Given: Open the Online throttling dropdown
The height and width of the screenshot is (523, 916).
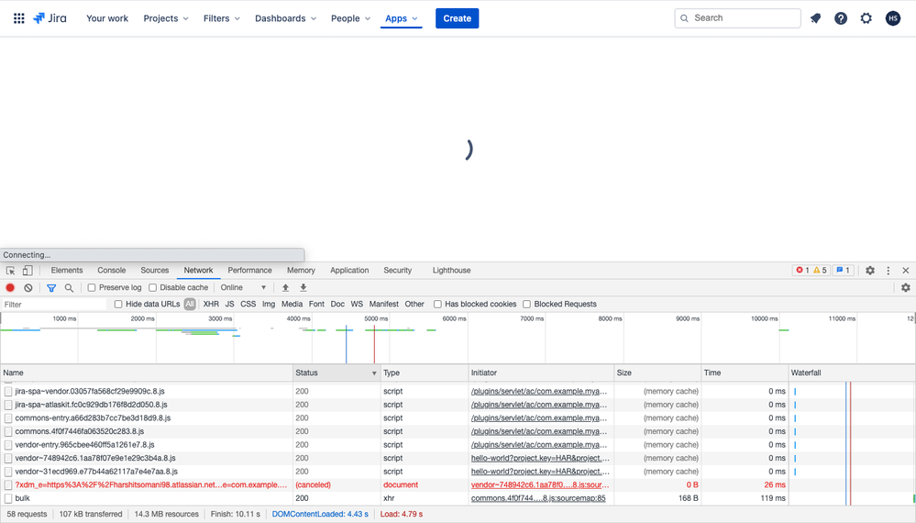Looking at the screenshot, I should tap(243, 288).
